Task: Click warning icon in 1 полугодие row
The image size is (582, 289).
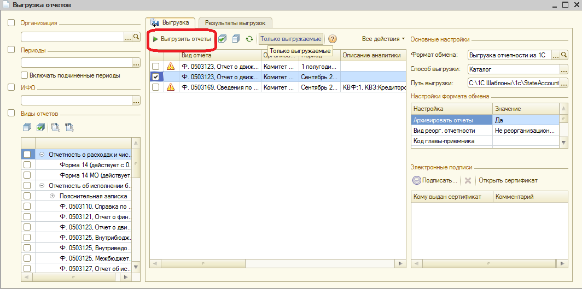Action: 171,66
